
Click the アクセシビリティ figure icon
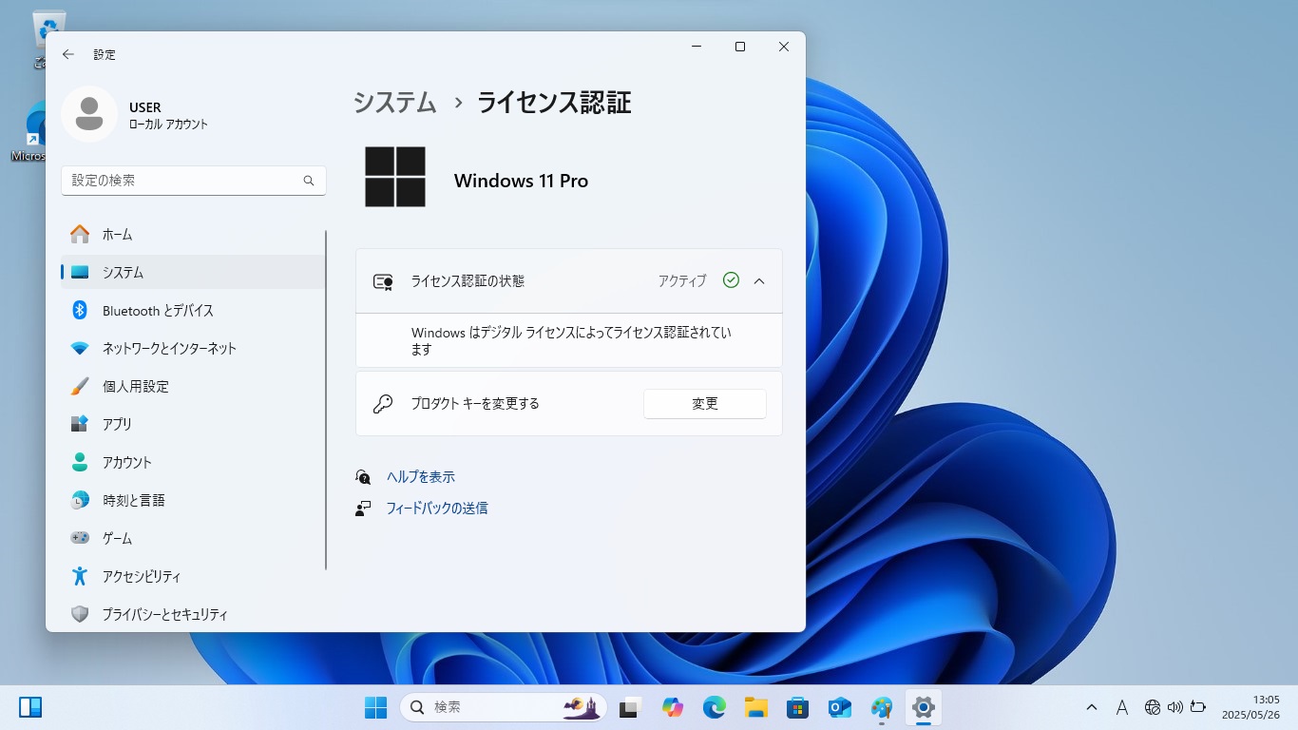[x=81, y=576]
